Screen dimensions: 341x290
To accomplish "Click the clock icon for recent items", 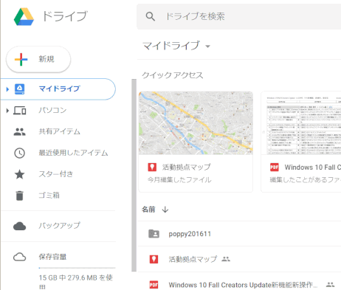I will (19, 153).
